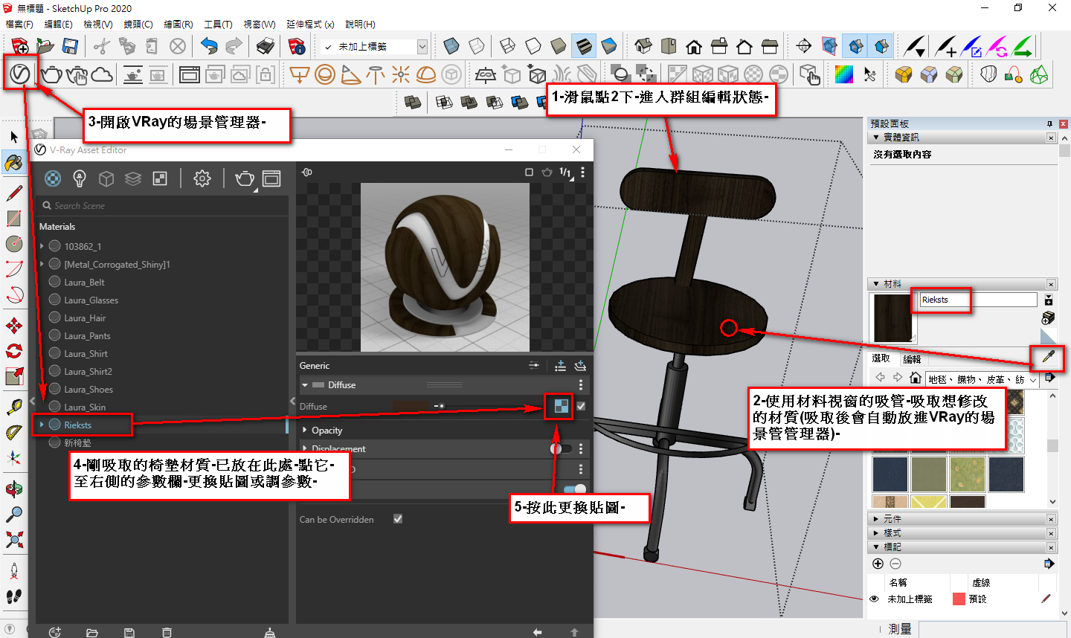The height and width of the screenshot is (638, 1071).
Task: Start V-Ray interactive render
Action: pyautogui.click(x=77, y=74)
